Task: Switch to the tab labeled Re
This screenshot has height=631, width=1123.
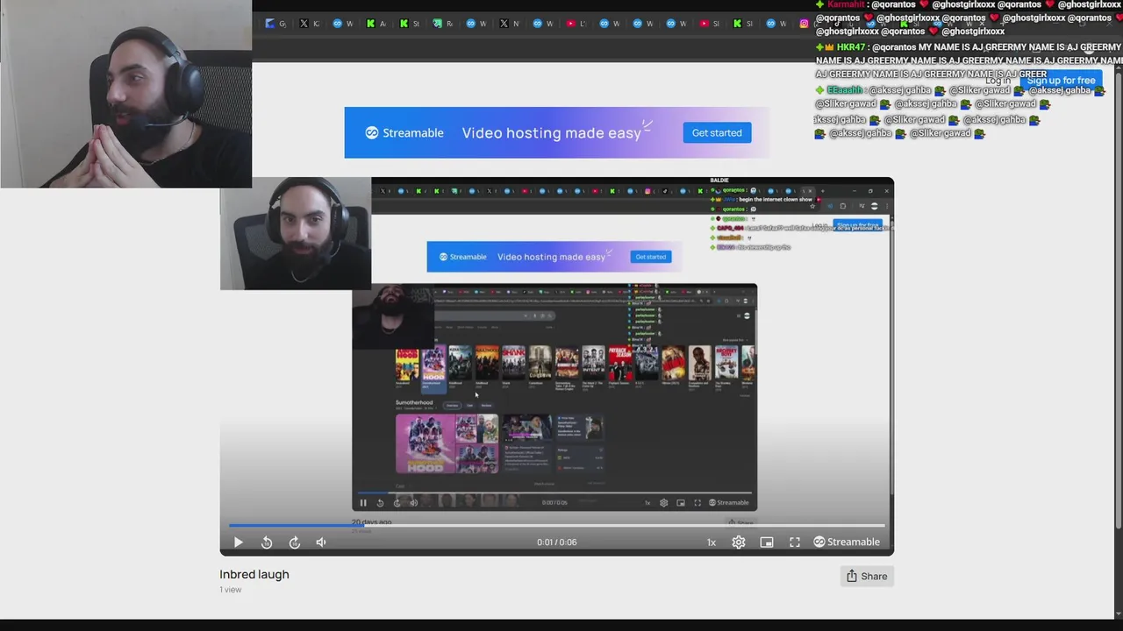Action: point(443,24)
